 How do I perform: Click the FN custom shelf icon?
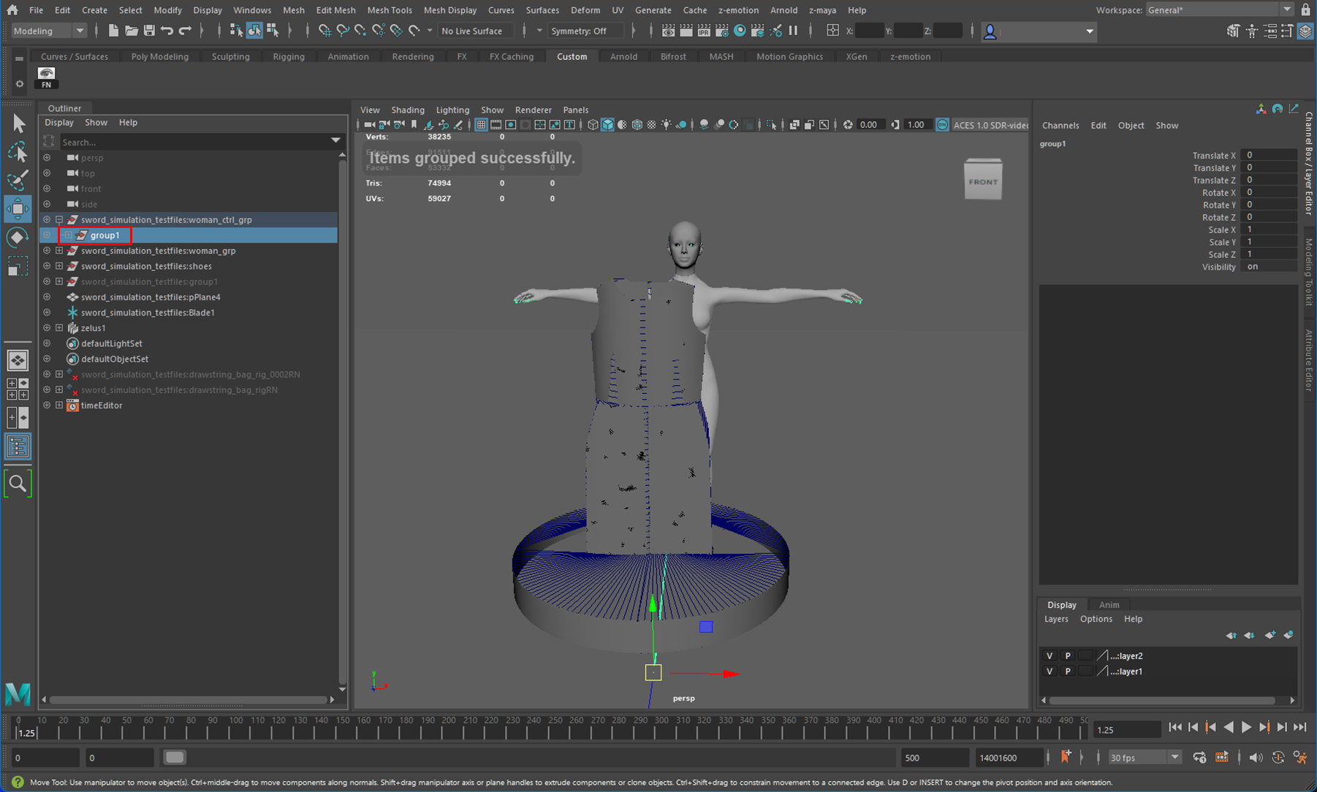46,77
